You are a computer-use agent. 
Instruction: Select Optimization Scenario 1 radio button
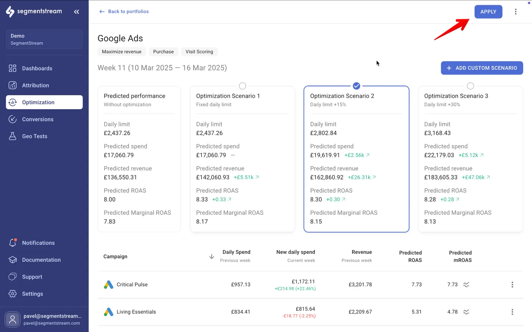[242, 86]
